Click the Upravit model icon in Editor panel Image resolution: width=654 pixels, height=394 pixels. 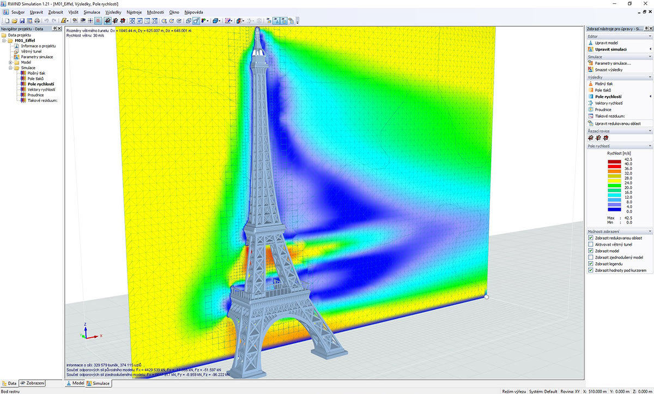(591, 43)
